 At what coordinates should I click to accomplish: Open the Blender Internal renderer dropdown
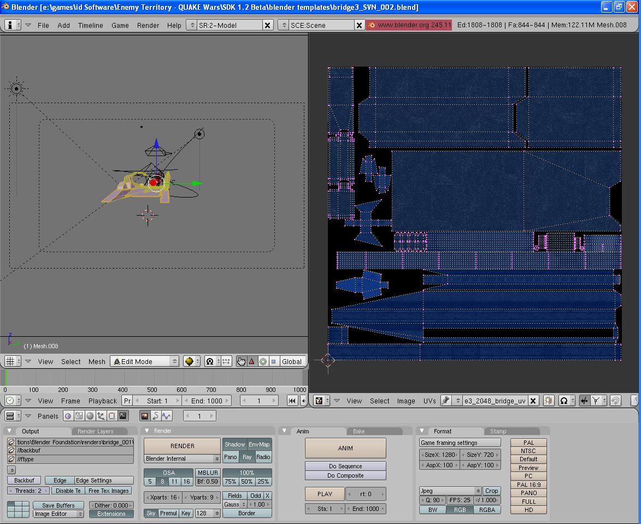(x=182, y=458)
